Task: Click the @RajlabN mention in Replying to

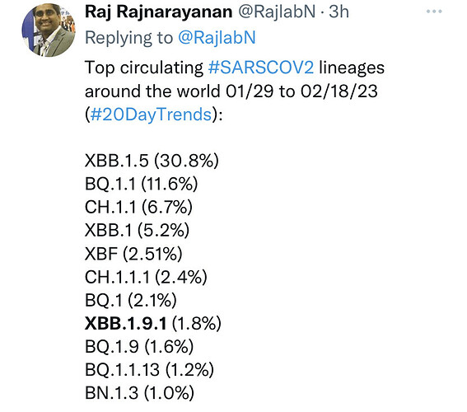Action: [217, 38]
